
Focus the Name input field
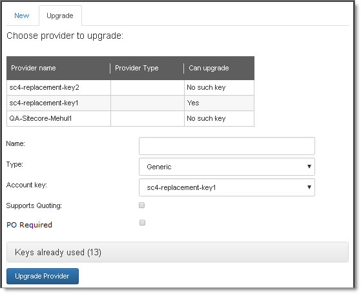227,146
